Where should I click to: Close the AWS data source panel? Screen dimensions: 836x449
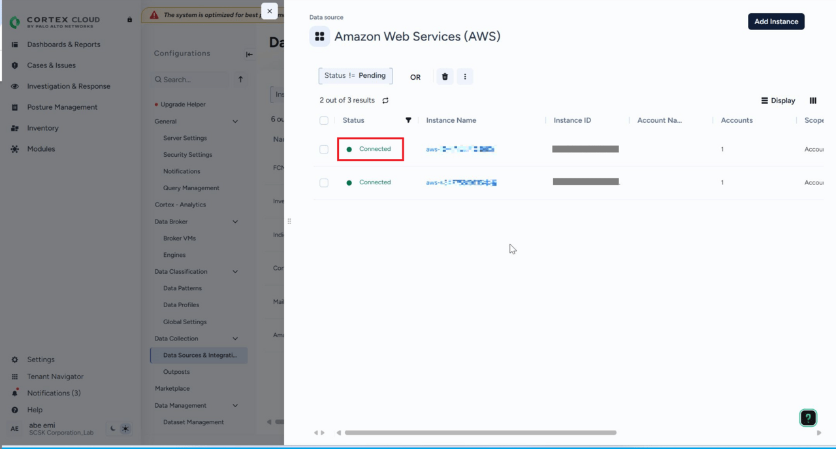coord(269,11)
